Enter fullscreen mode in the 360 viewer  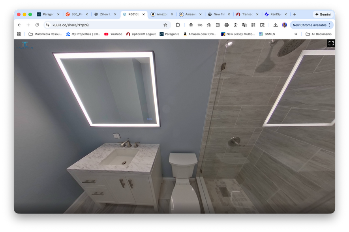331,43
